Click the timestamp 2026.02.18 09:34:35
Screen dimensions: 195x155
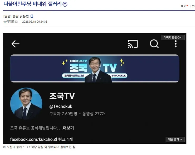35,22
